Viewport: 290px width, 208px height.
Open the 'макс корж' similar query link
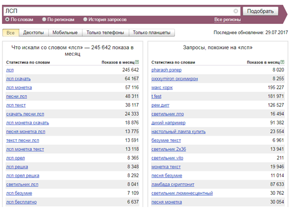coord(162,87)
